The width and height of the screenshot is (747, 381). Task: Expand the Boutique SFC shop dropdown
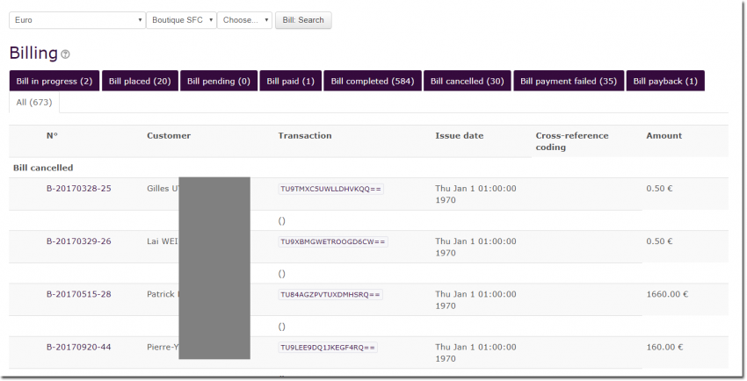[181, 20]
